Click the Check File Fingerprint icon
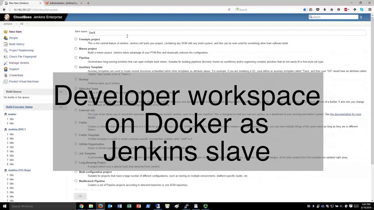Viewport: 374px width, 210px height. (x=6, y=57)
